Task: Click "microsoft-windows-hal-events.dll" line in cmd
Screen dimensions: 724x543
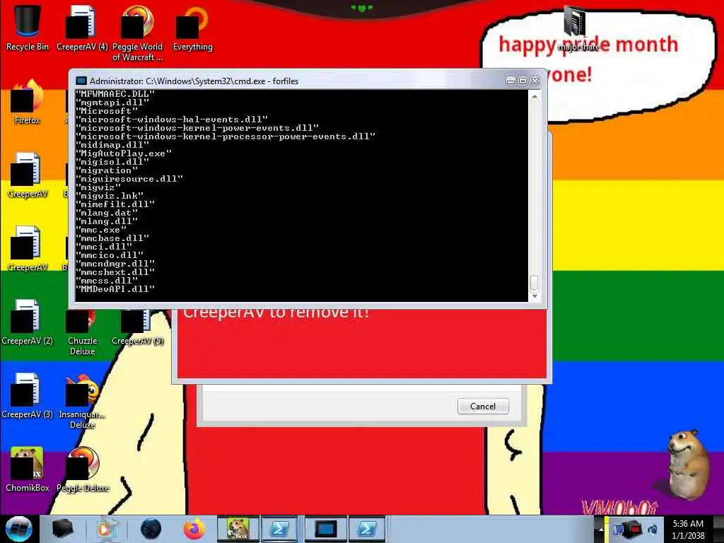Action: [171, 119]
